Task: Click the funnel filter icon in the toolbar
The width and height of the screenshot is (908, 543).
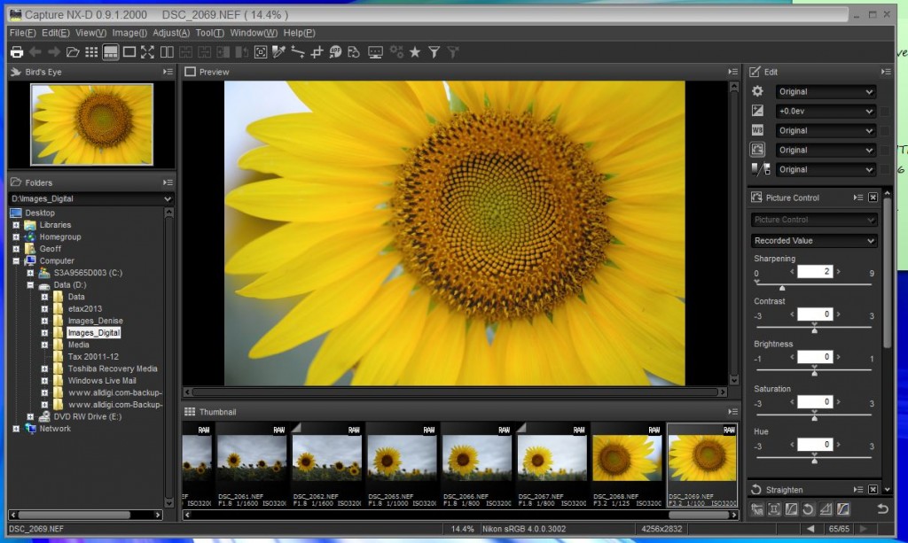Action: point(434,52)
